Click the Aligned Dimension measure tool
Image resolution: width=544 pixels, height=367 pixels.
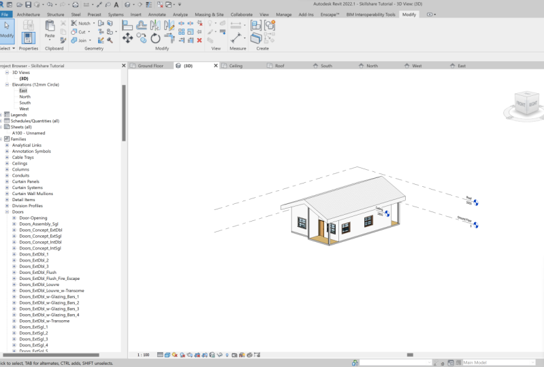tap(236, 38)
